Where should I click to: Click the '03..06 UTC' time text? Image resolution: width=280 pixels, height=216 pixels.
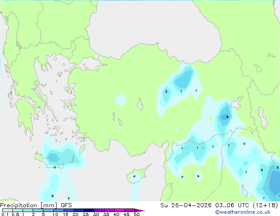(232, 205)
